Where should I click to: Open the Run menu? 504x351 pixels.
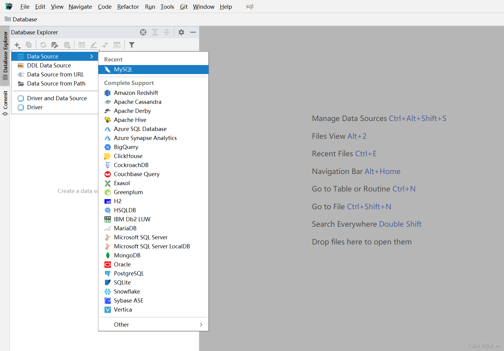[150, 7]
